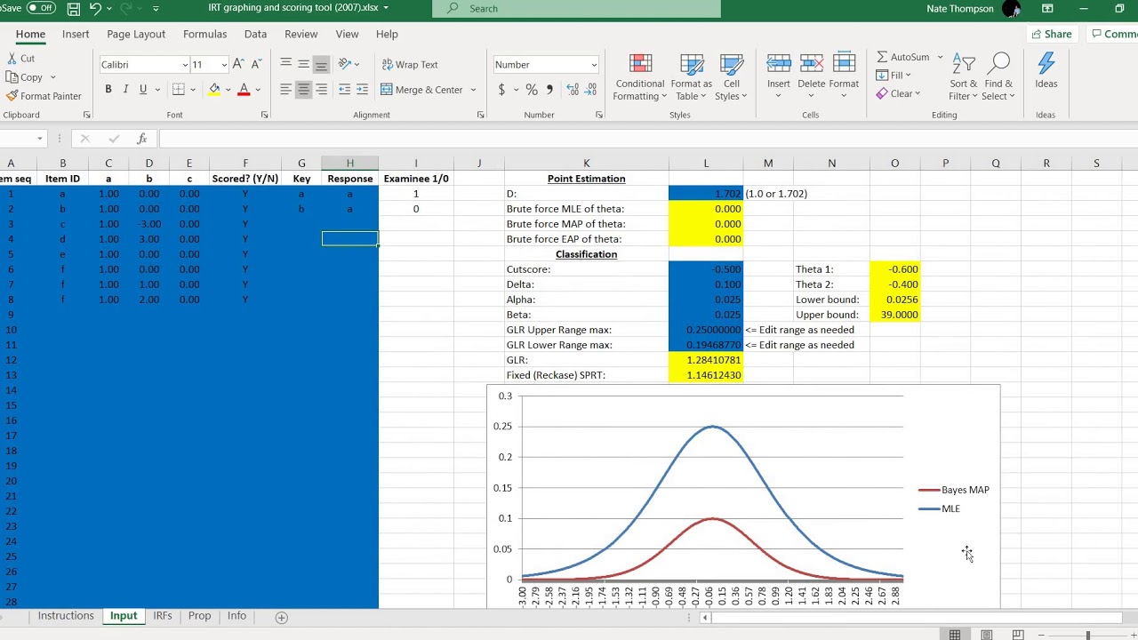Open the Page Layout tab
The image size is (1138, 640).
136,34
